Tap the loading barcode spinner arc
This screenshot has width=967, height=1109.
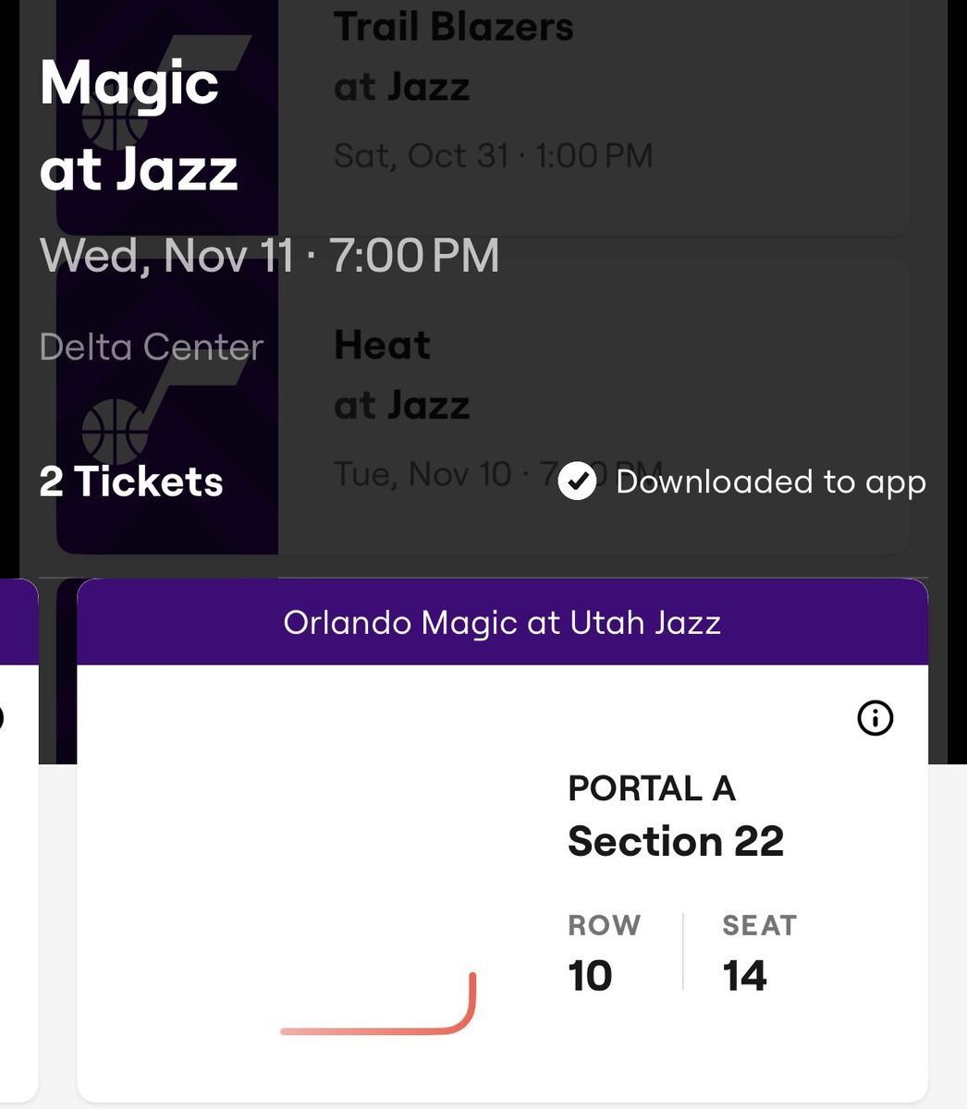tap(378, 1004)
